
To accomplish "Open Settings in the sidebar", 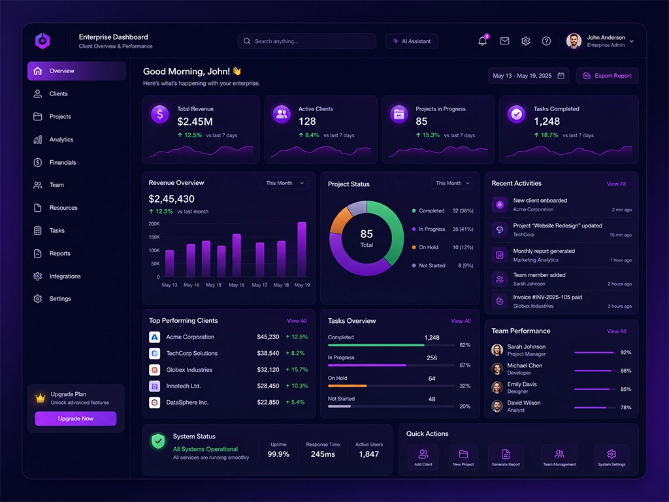I will point(77,299).
